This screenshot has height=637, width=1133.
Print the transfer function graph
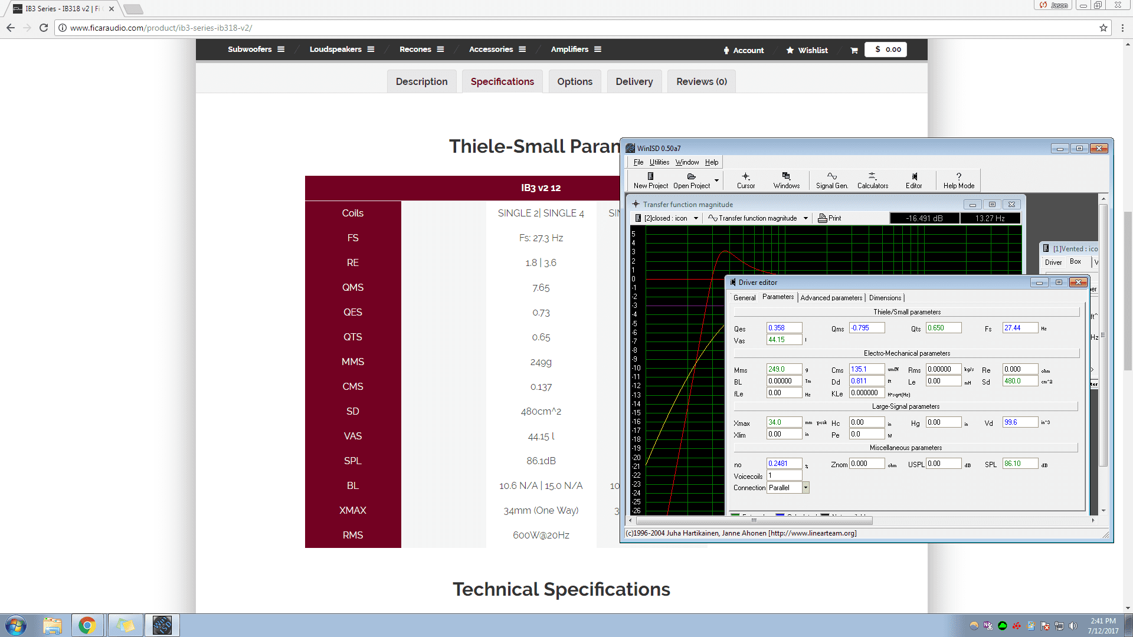(830, 218)
